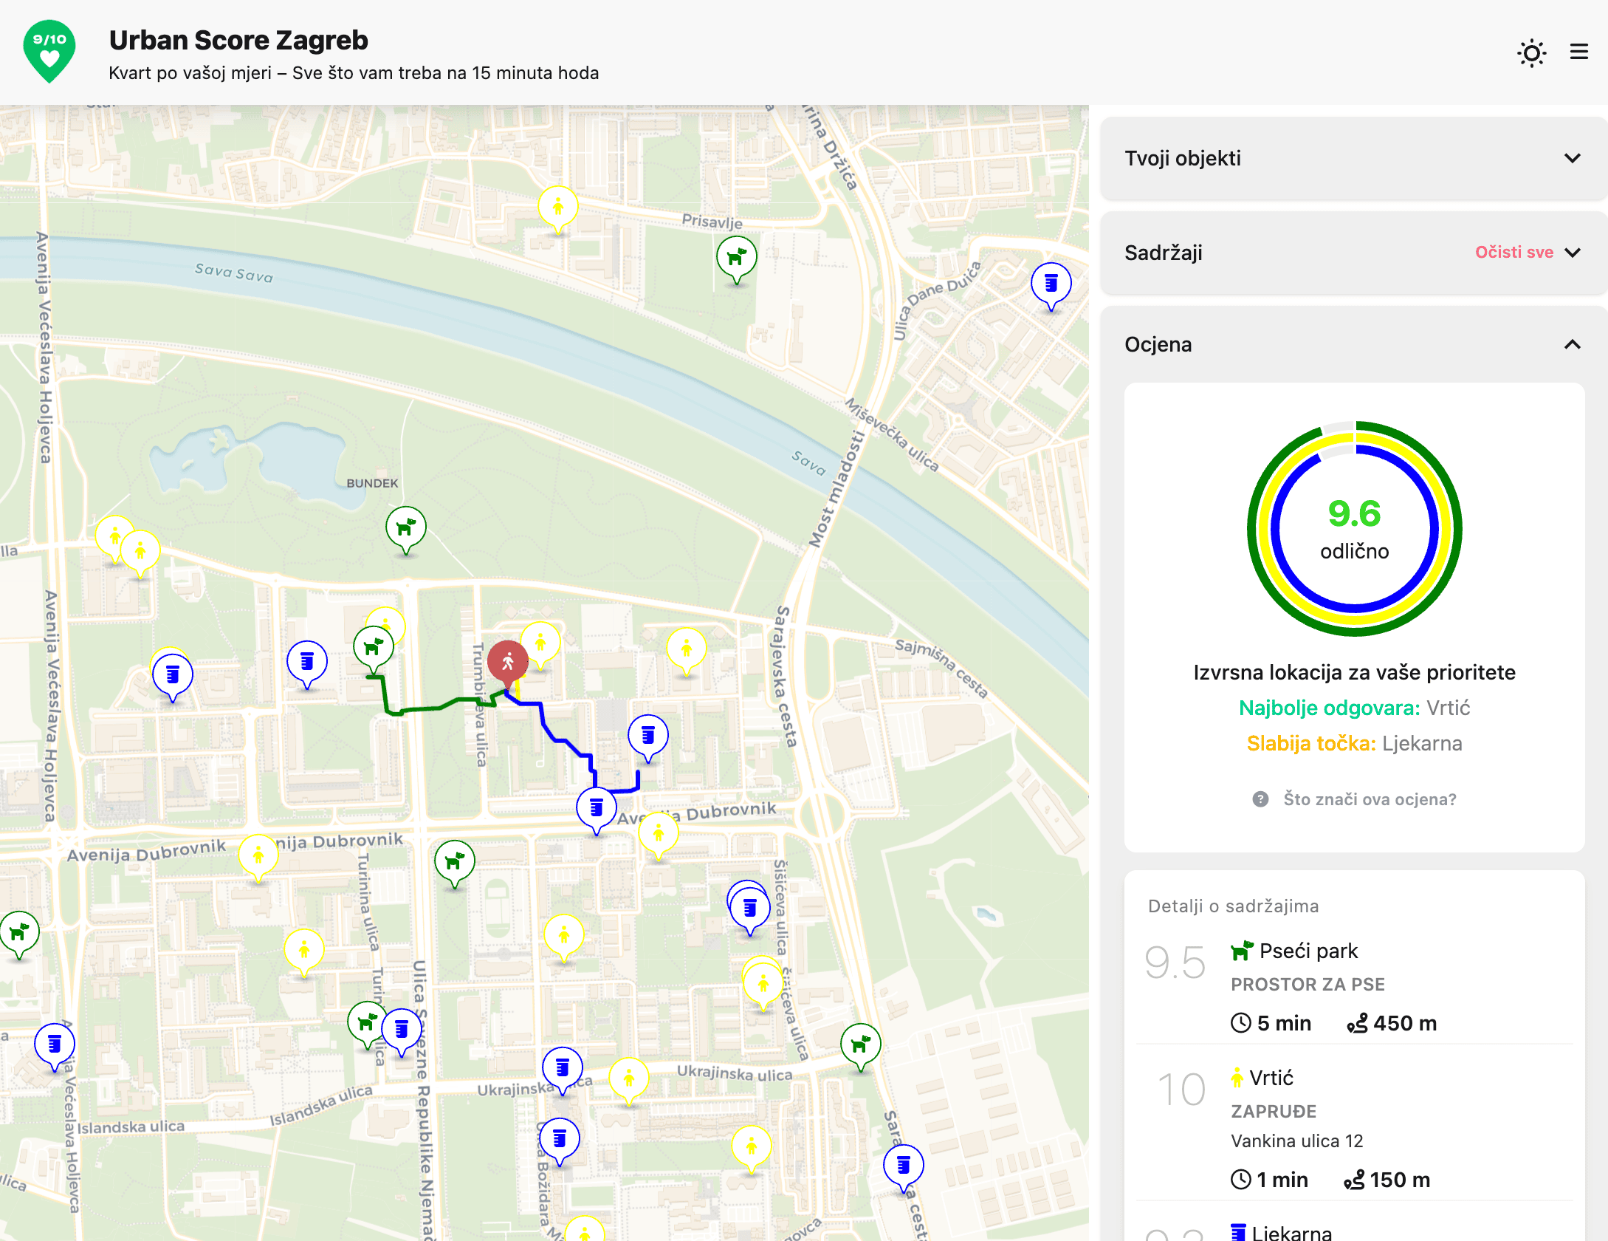Click the dog park marker at left map edge

coord(19,934)
